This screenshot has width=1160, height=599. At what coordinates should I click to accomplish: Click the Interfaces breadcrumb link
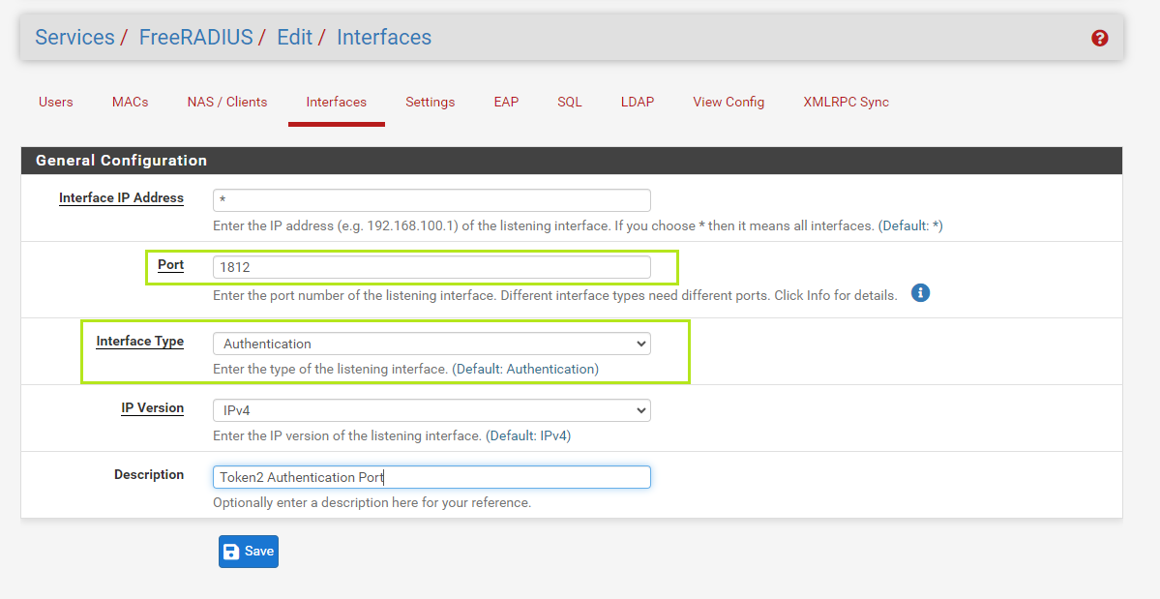384,37
